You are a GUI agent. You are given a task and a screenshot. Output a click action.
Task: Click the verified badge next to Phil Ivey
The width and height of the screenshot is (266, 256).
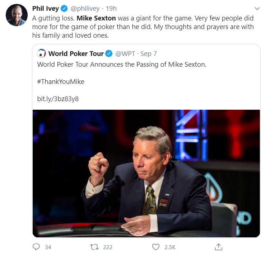(x=64, y=9)
